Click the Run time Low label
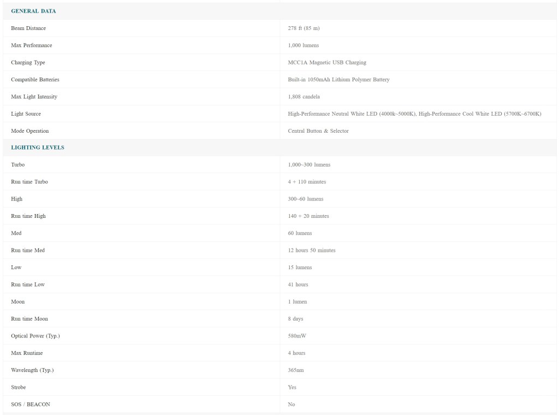The height and width of the screenshot is (415, 559). [28, 284]
